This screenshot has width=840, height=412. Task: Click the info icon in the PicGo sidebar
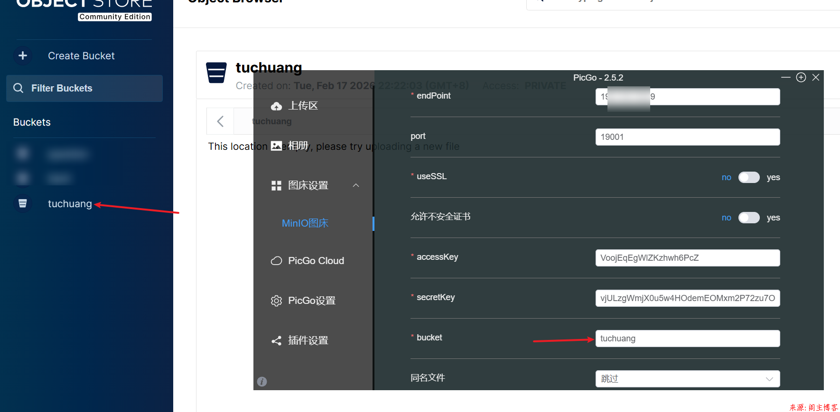pos(262,382)
